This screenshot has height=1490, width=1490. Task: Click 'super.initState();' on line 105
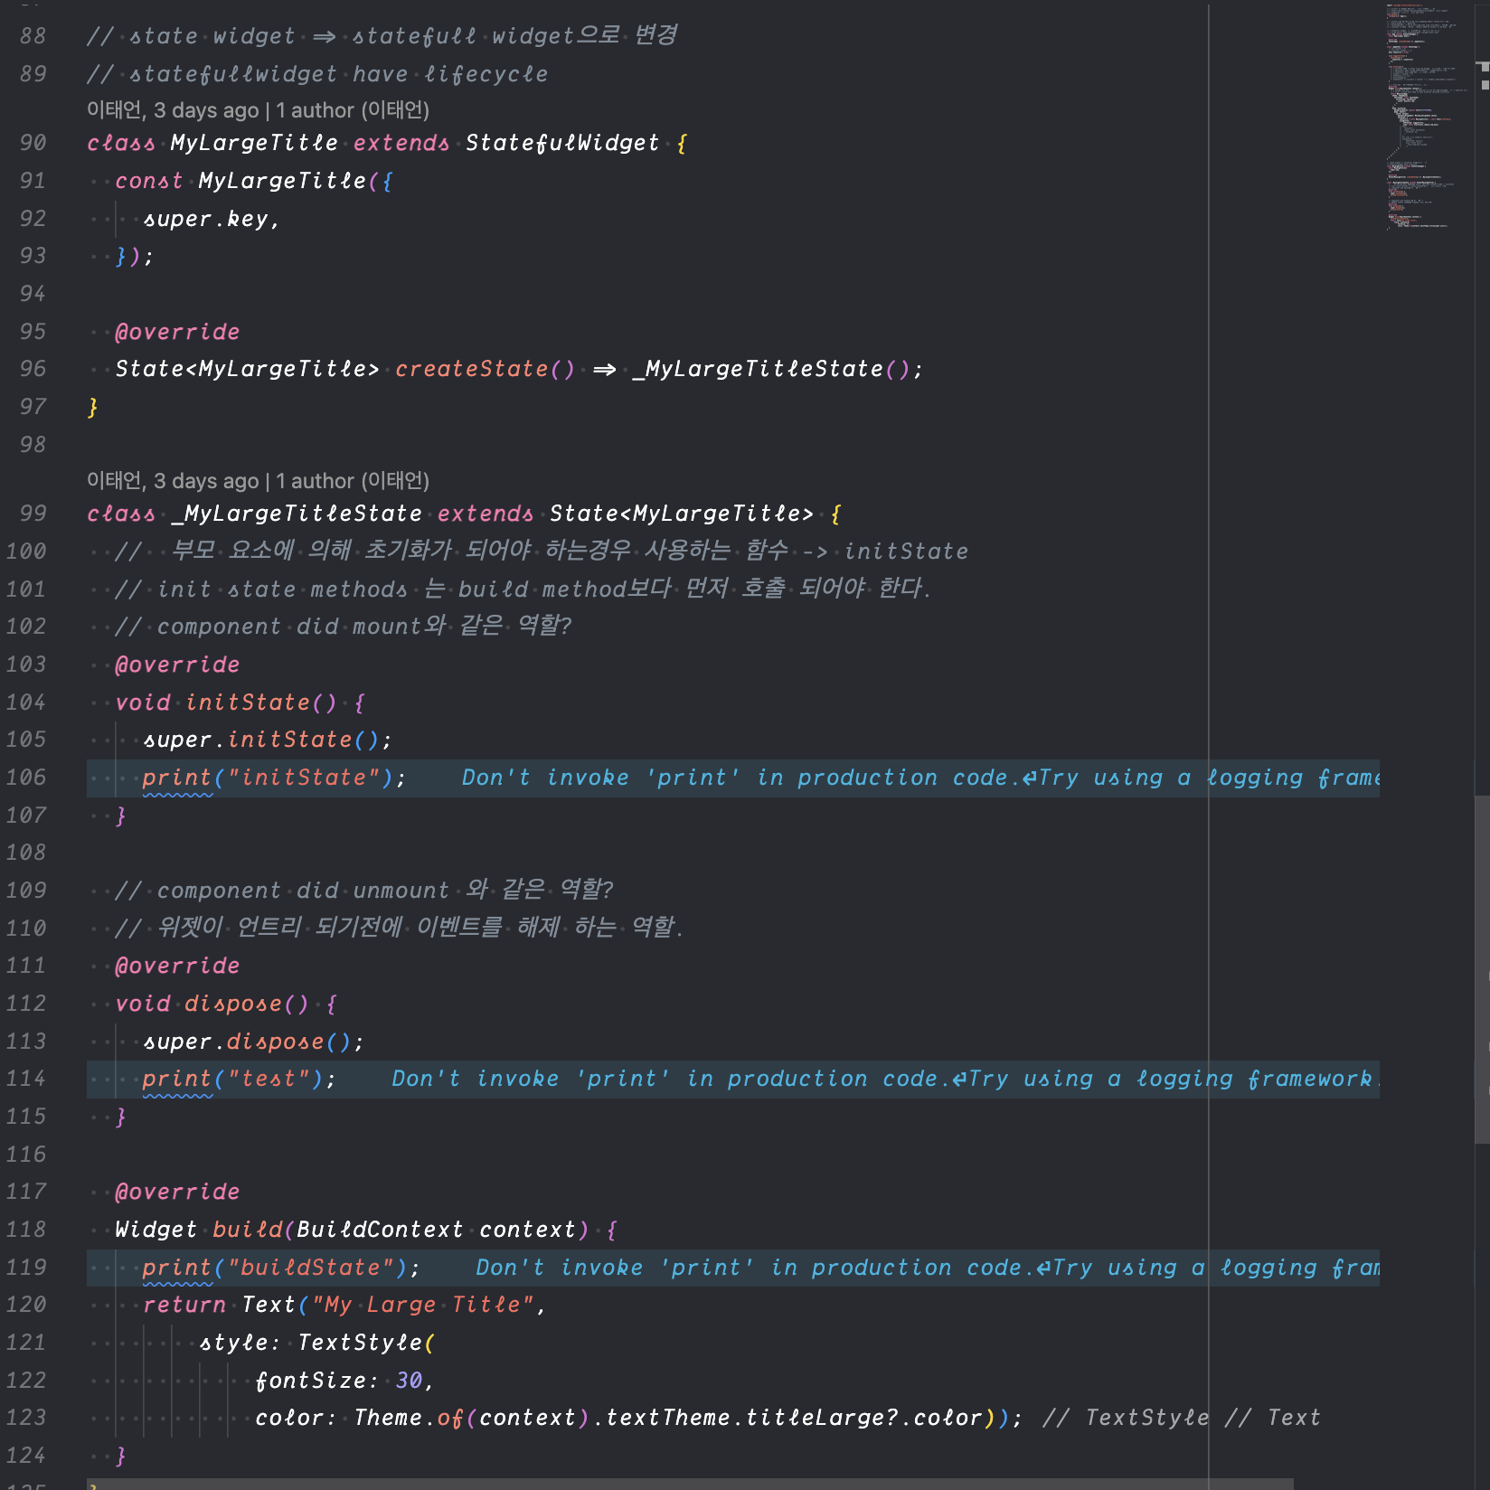[x=268, y=740]
